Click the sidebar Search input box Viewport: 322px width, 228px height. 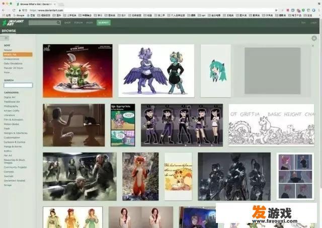click(18, 85)
